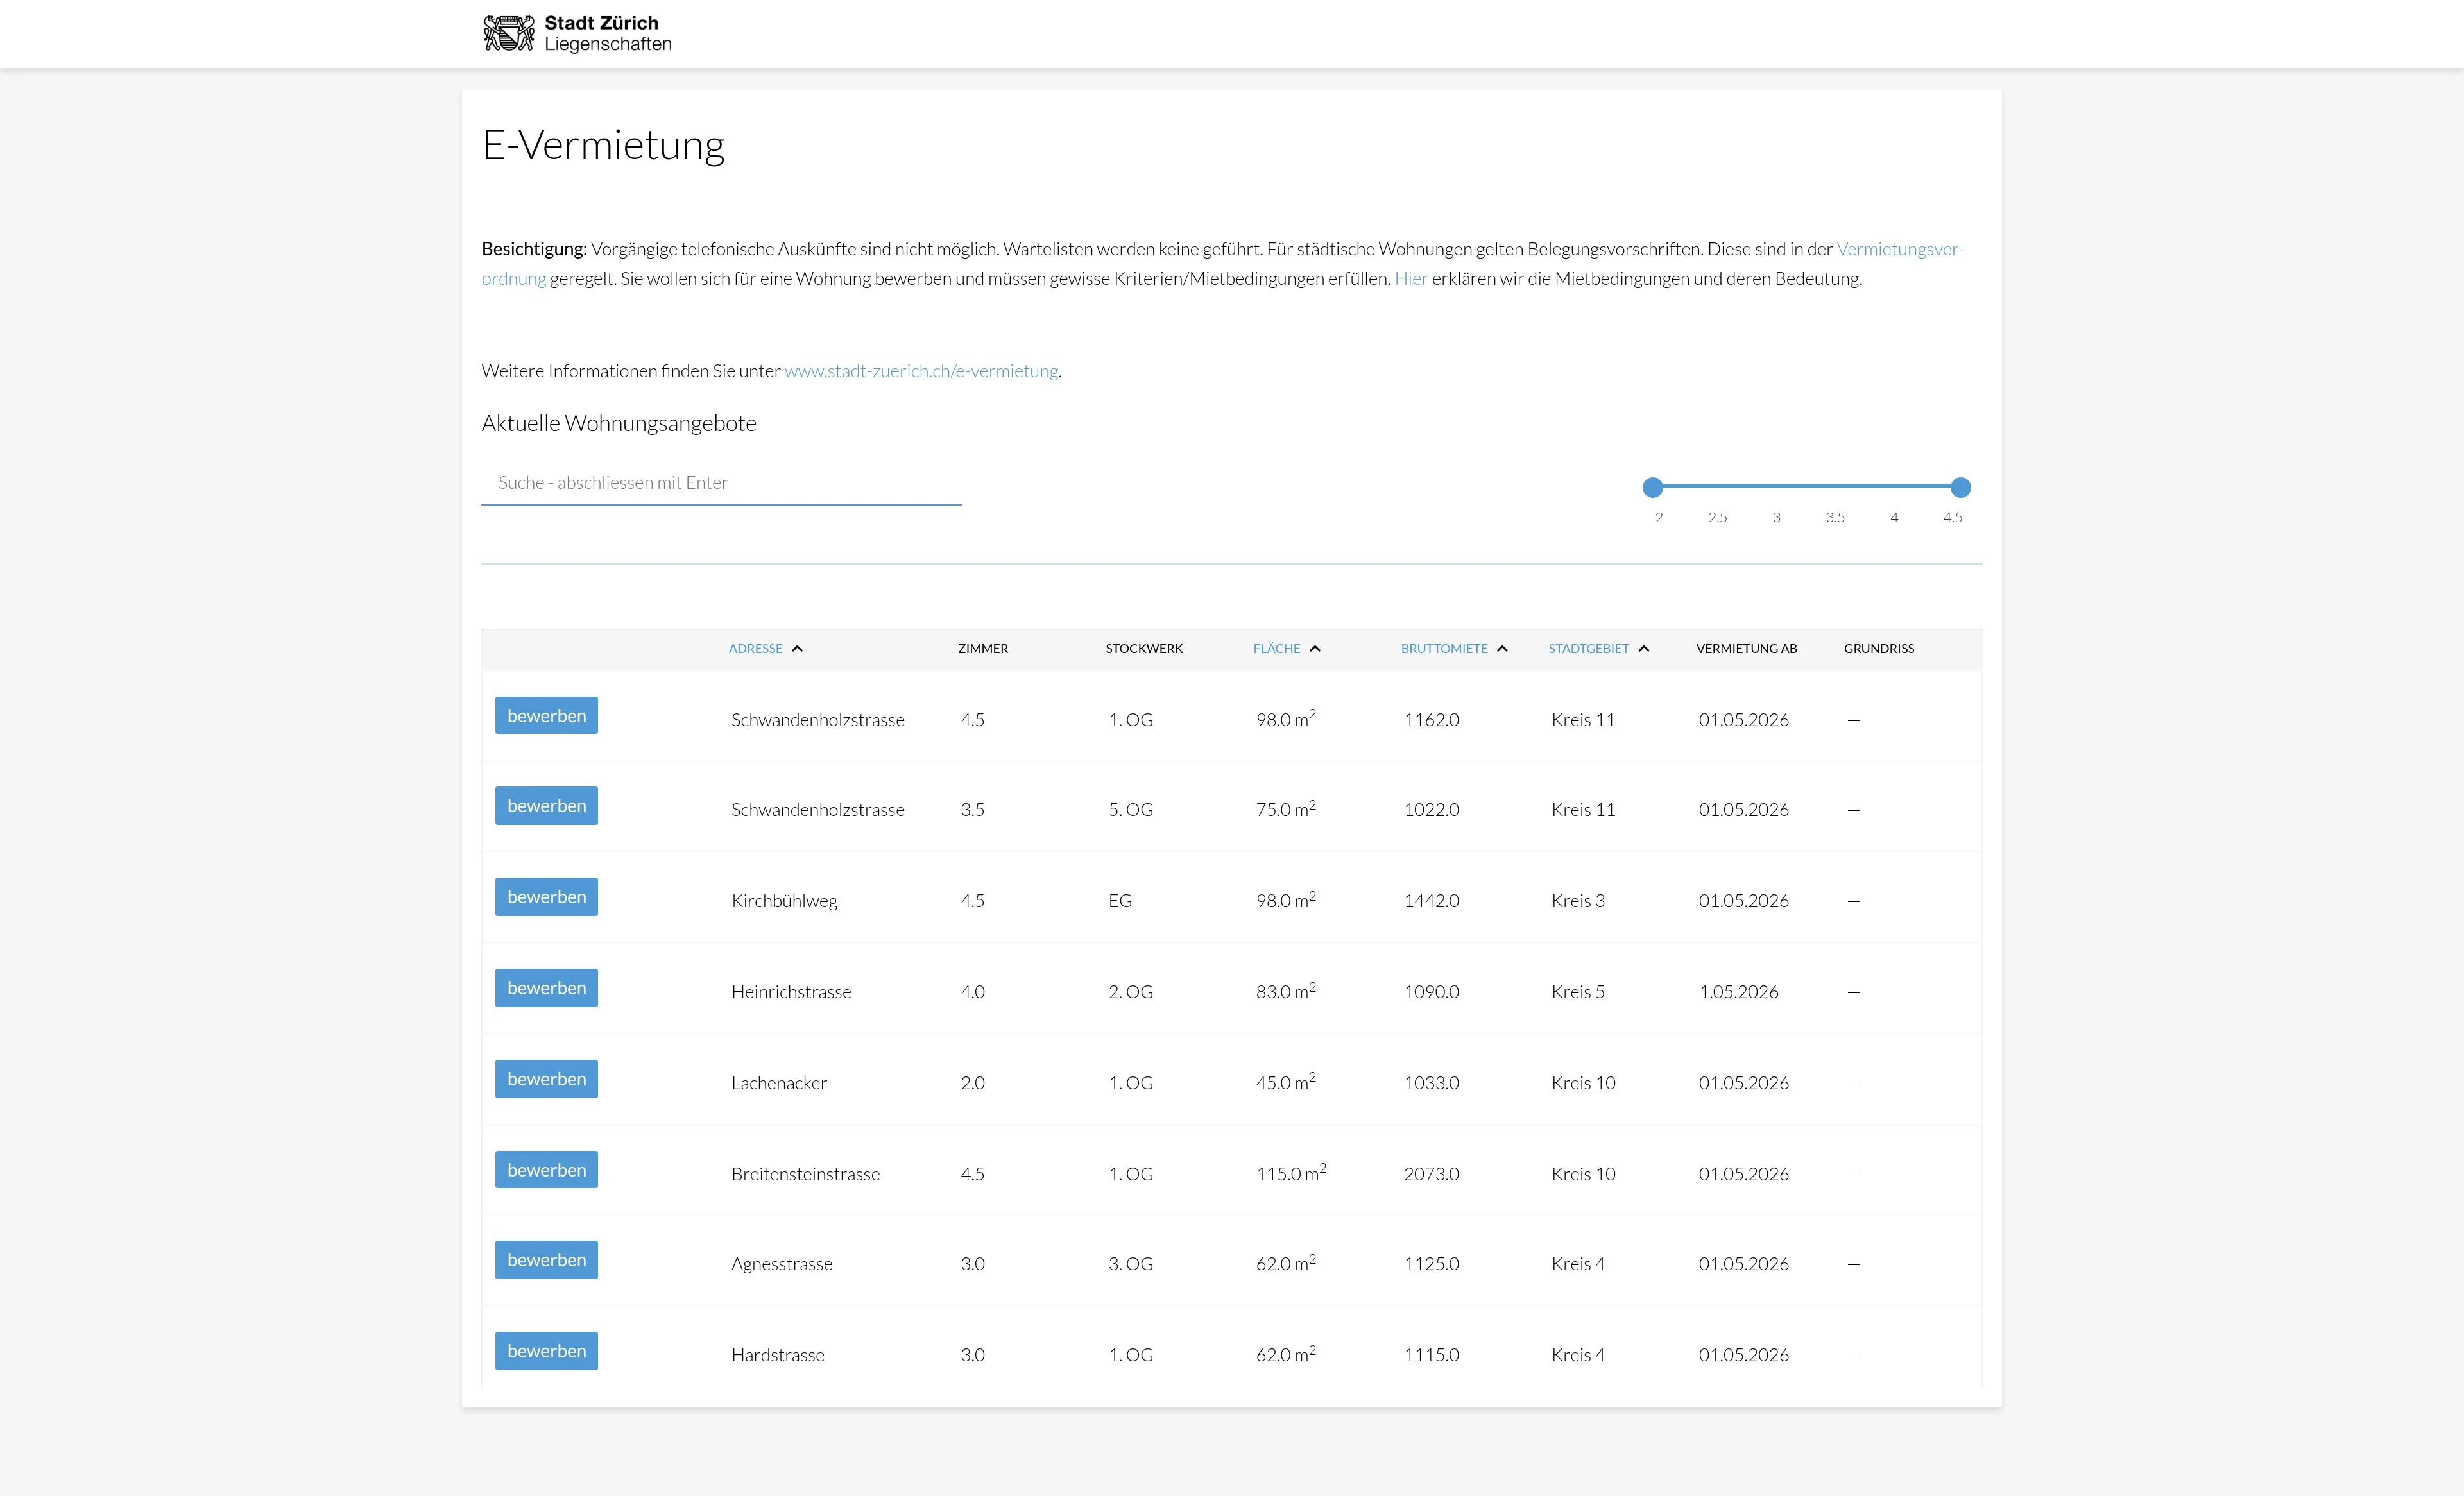Click the right room-range slider handle
Viewport: 2464px width, 1496px height.
point(1960,487)
